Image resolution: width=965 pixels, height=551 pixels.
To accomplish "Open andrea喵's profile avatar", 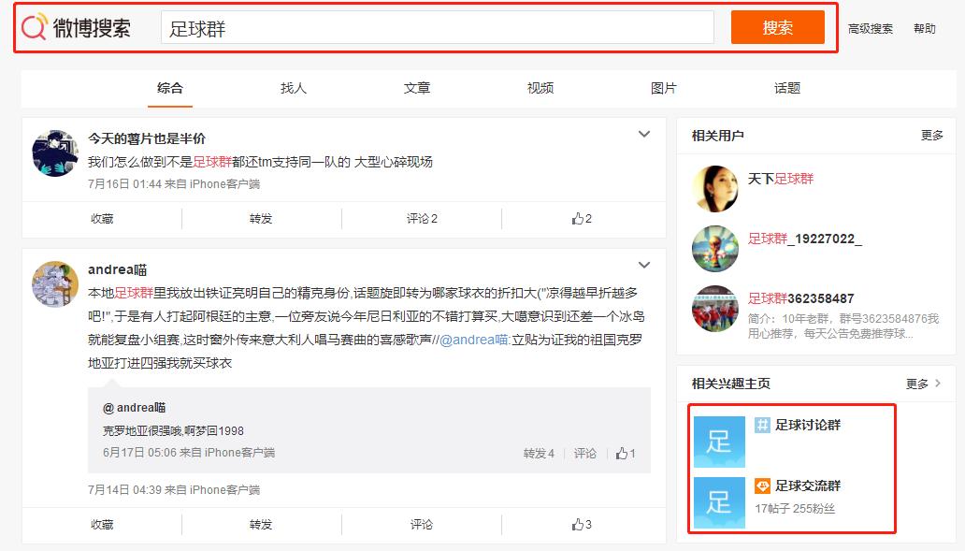I will pyautogui.click(x=56, y=283).
